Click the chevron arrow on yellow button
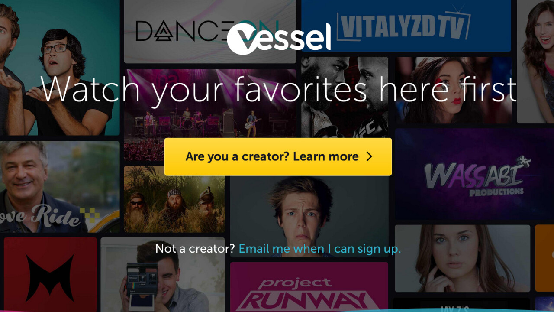The height and width of the screenshot is (312, 554). coord(369,156)
